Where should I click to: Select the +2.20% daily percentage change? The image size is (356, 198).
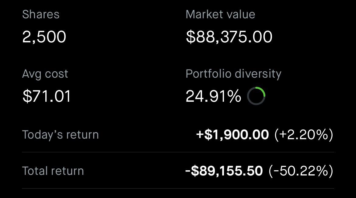pos(304,135)
